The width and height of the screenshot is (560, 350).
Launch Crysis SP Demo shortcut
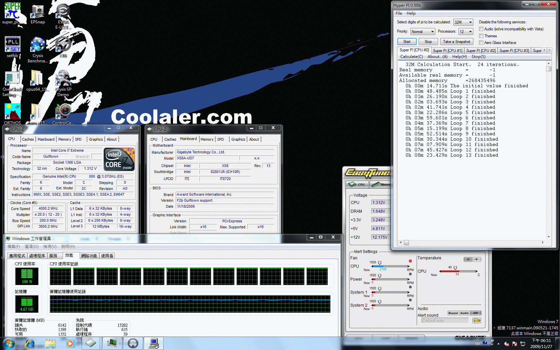click(63, 83)
